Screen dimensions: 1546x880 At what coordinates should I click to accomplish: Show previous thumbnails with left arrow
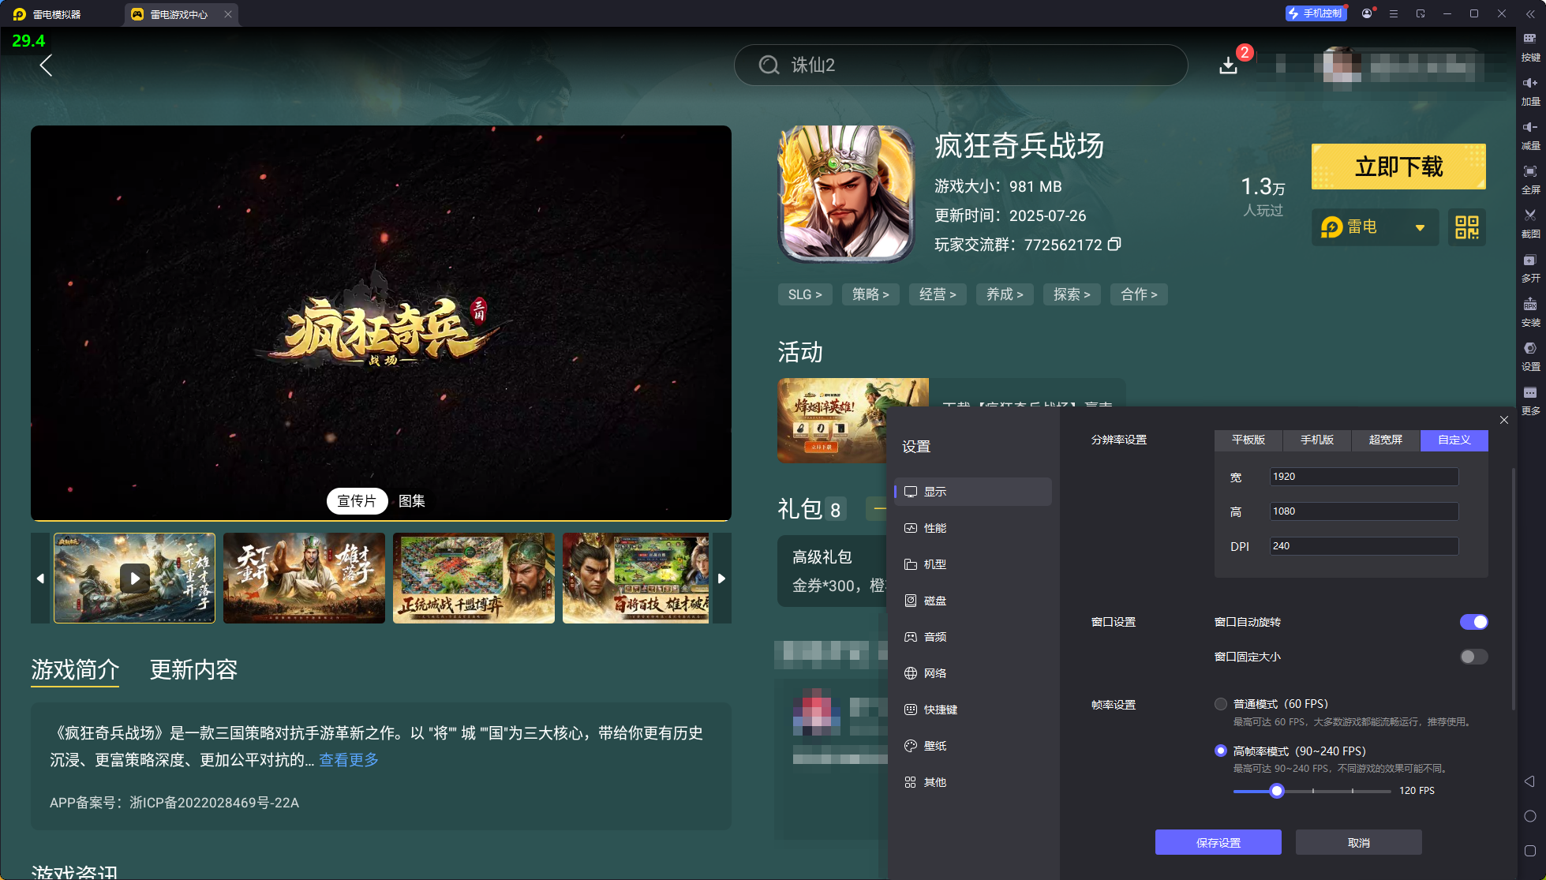click(x=40, y=578)
